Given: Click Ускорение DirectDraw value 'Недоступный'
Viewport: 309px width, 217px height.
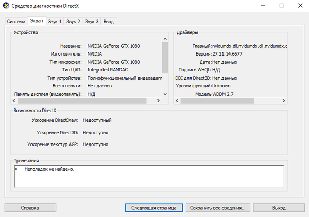Looking at the screenshot, I should [x=97, y=120].
